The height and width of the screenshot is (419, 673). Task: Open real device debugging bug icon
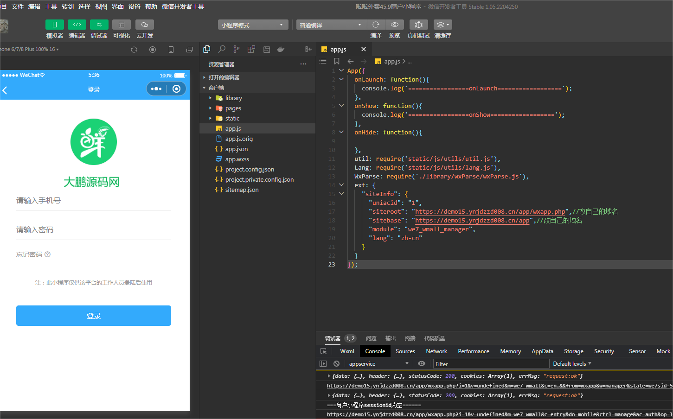pyautogui.click(x=418, y=25)
